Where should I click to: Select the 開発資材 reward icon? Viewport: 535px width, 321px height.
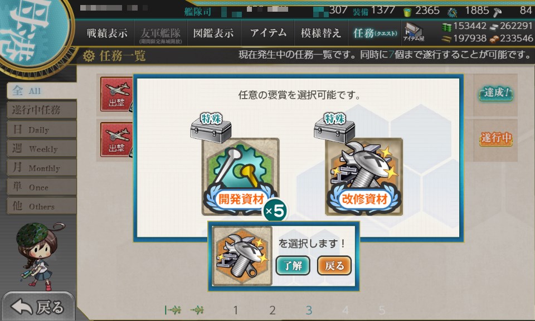[241, 176]
